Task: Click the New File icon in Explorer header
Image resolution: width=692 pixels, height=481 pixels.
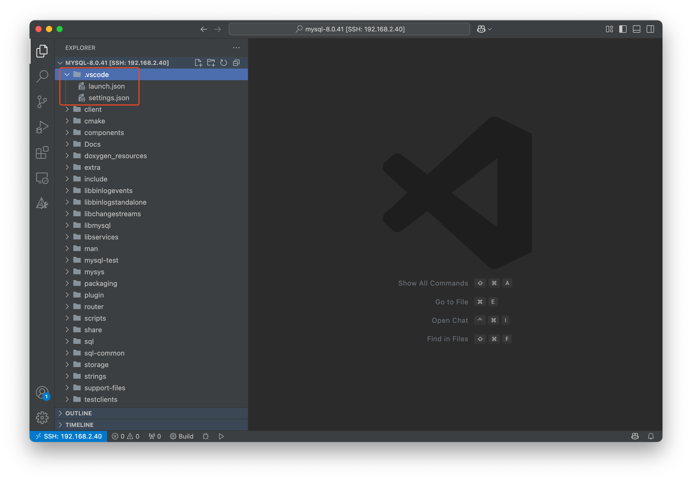Action: [x=198, y=63]
